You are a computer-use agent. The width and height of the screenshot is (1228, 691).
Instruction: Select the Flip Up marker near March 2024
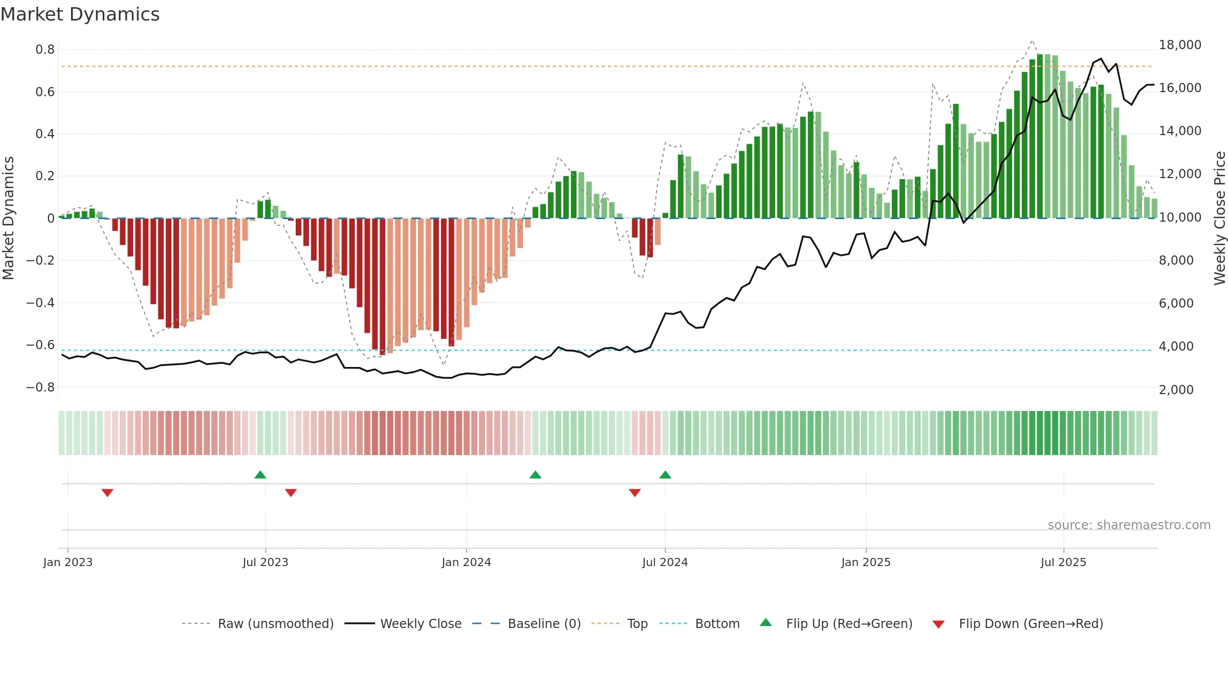click(x=535, y=474)
